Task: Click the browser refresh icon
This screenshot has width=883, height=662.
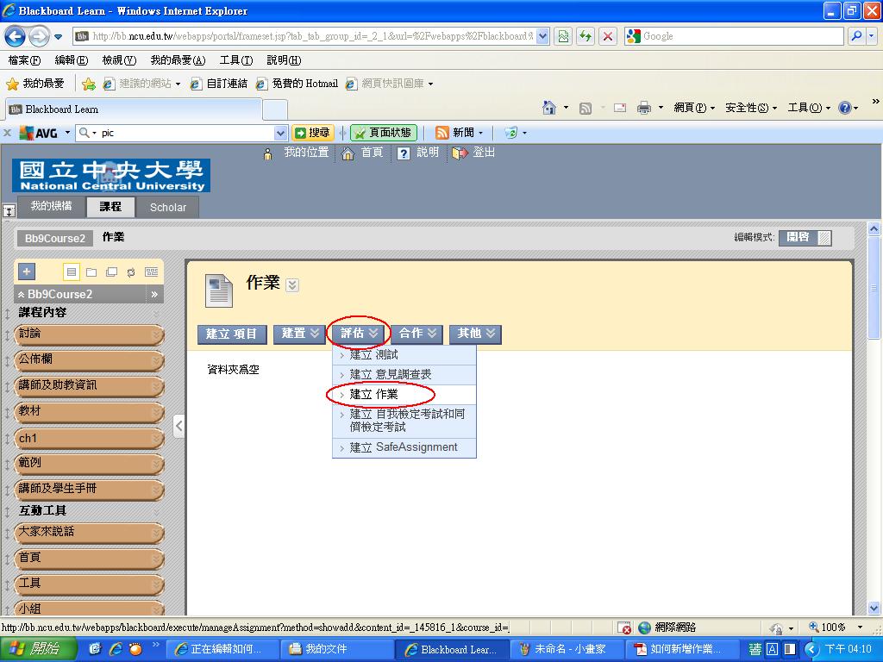Action: [586, 36]
